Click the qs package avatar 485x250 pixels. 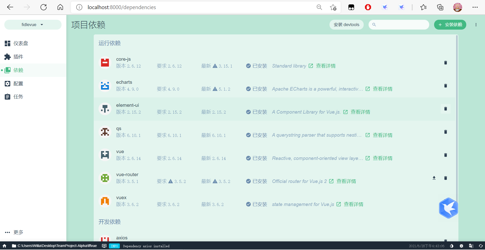click(x=105, y=132)
